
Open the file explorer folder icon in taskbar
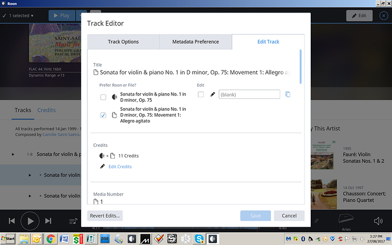(24, 239)
